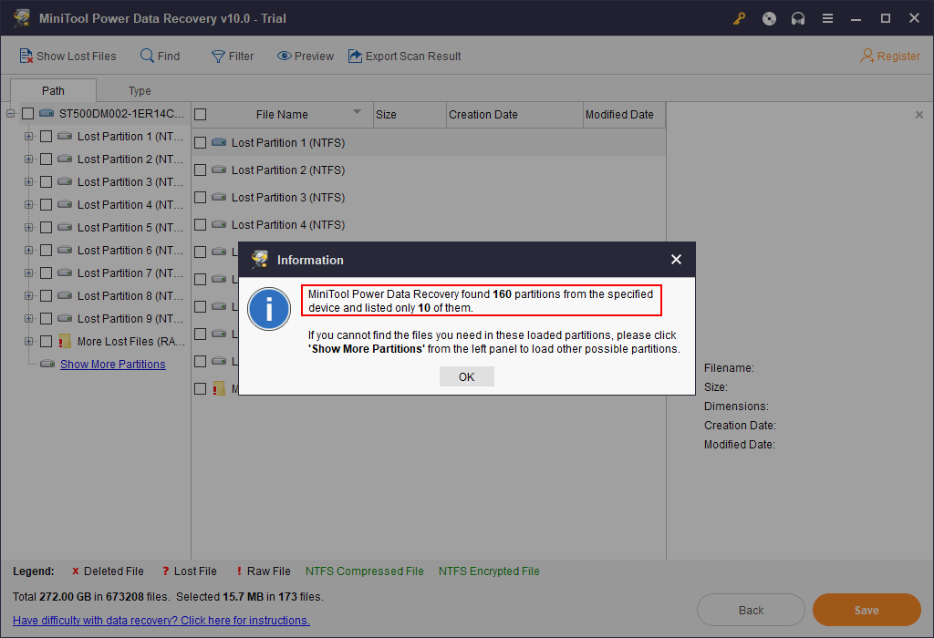This screenshot has height=638, width=934.
Task: Click OK in the Information dialog
Action: (467, 376)
